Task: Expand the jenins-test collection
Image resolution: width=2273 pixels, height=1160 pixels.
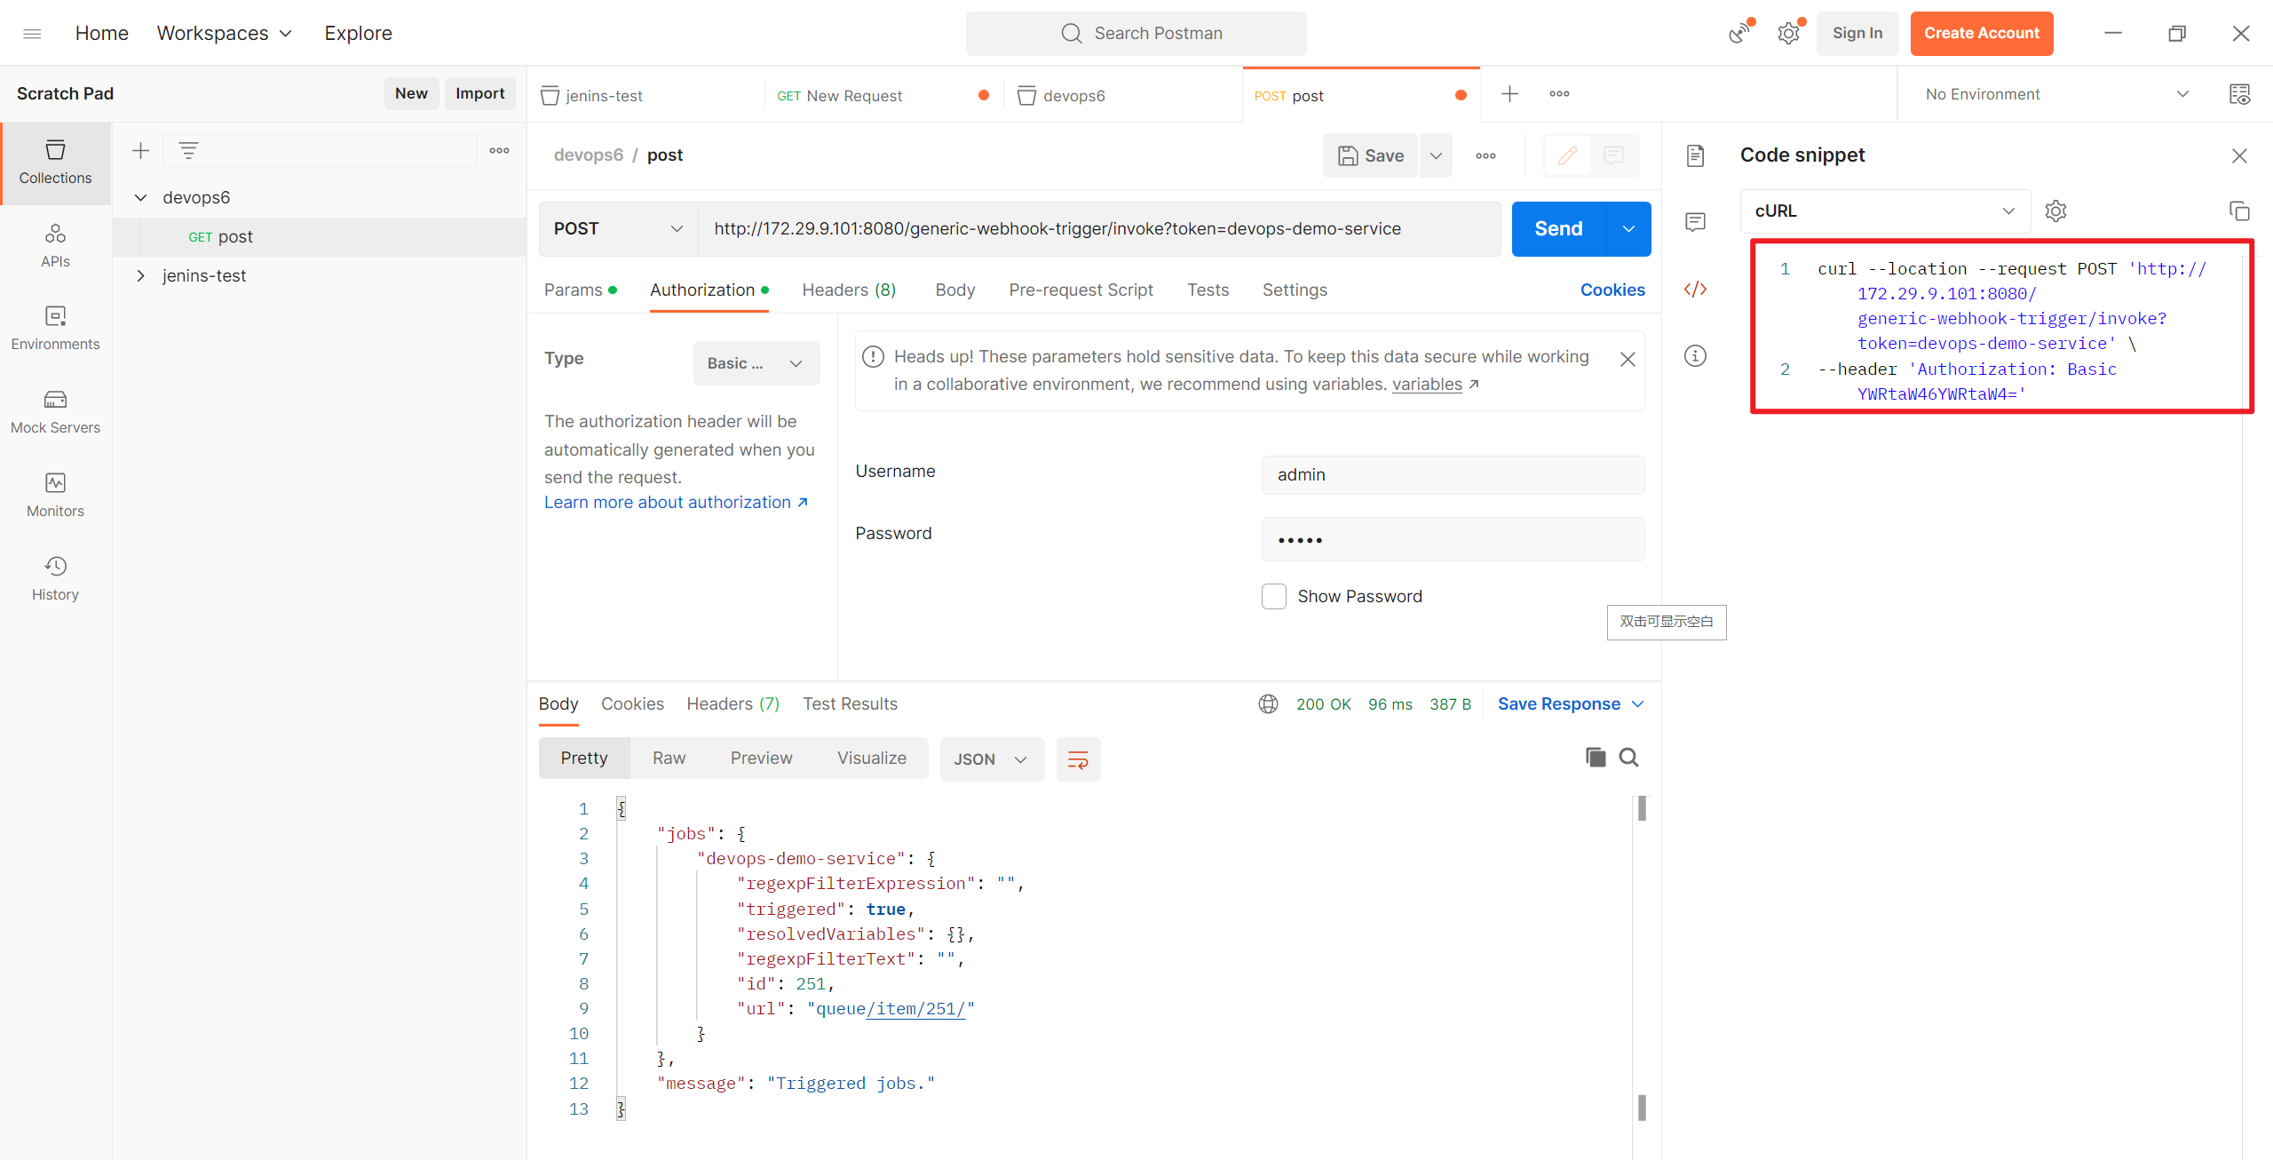Action: 140,276
